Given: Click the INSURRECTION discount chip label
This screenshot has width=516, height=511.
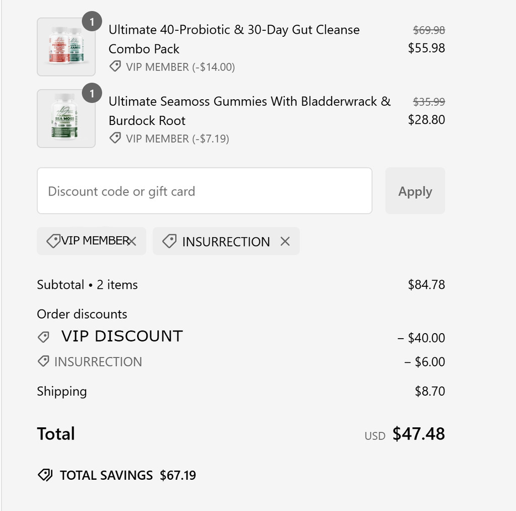Looking at the screenshot, I should [226, 242].
